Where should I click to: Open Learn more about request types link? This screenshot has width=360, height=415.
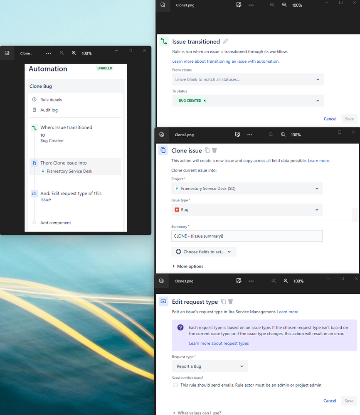(219, 343)
